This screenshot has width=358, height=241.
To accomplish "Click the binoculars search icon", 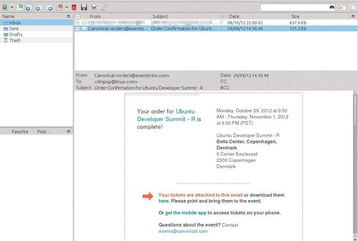I will pyautogui.click(x=332, y=7).
